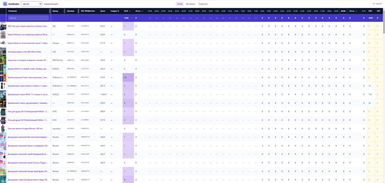Image resolution: width=385 pixels, height=183 pixels.
Task: Open Бритва мужская Fusion product link
Action: 28,77
